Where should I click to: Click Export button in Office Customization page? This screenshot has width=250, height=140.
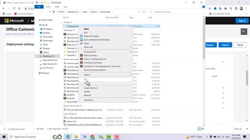point(225,45)
